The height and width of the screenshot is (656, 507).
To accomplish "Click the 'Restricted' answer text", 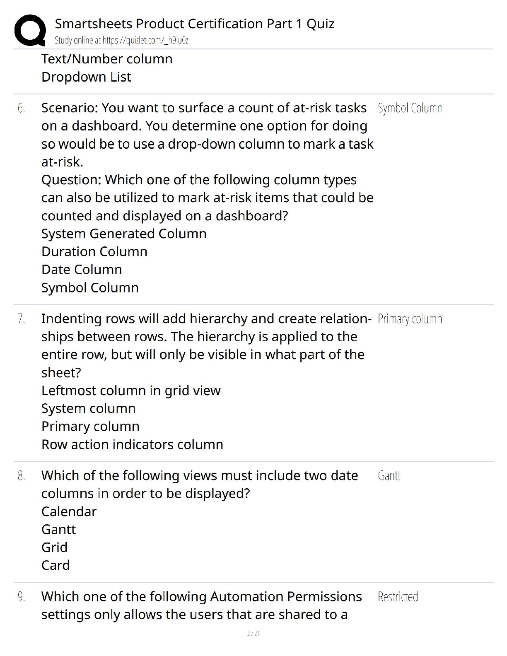I will 398,597.
